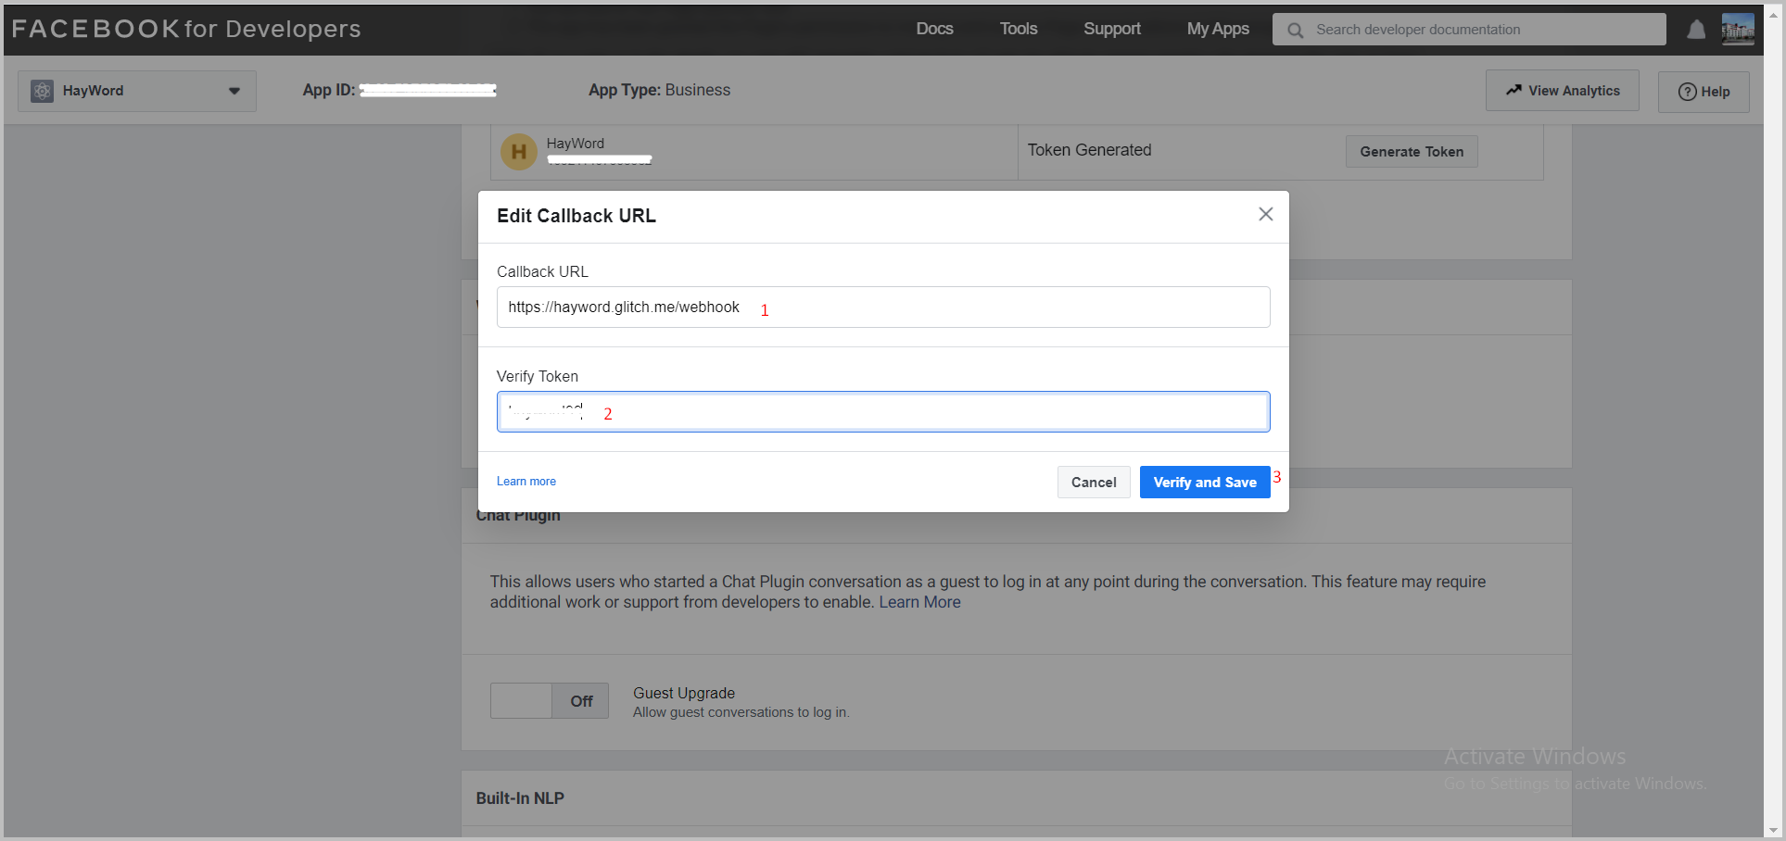Click the Facebook for Developers logo

coord(186,29)
